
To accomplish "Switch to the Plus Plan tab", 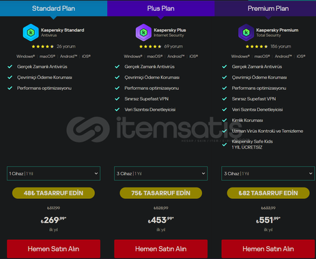I will (x=161, y=8).
